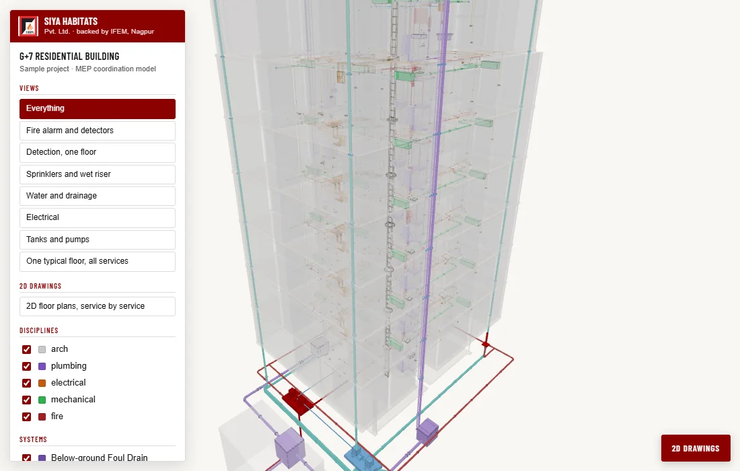740x471 pixels.
Task: Click the DISCIPLINES section heading
Action: (39, 330)
